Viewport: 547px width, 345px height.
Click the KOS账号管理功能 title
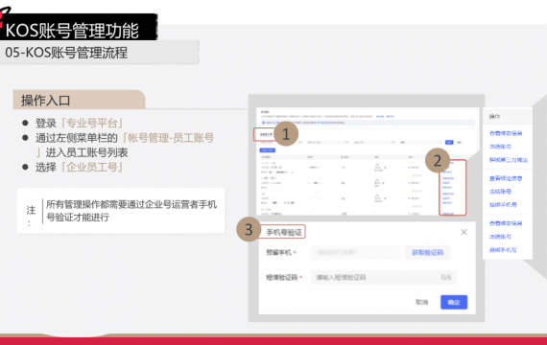click(x=72, y=31)
